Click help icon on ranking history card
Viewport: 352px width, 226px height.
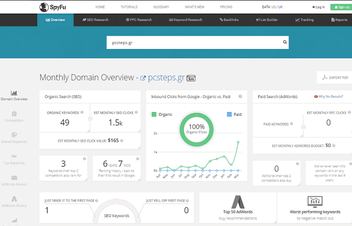(x=138, y=159)
